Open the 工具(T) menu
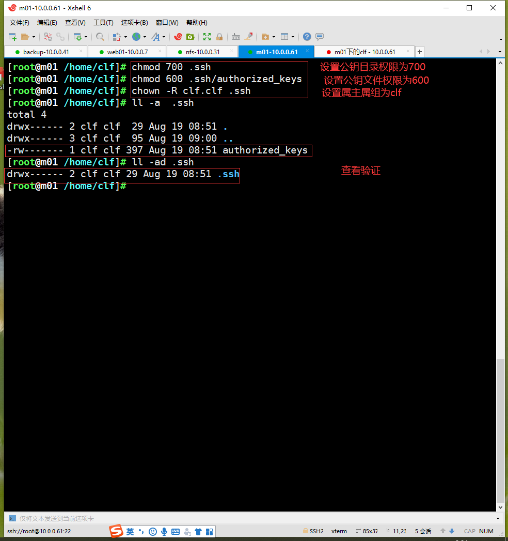The height and width of the screenshot is (541, 508). (x=103, y=23)
